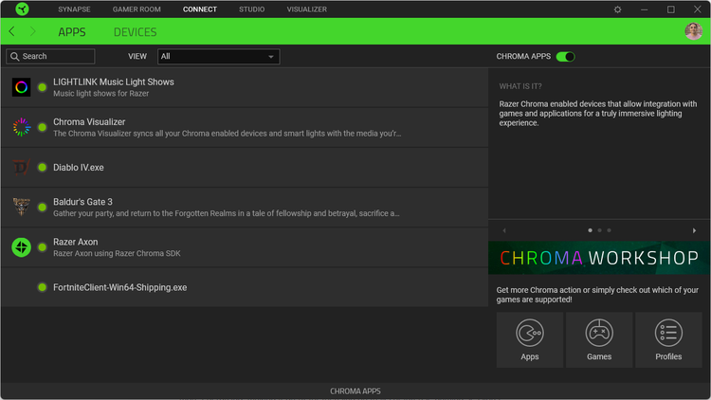The width and height of the screenshot is (711, 400).
Task: Toggle FortniteClient-Win64-Shipping.exe green status dot
Action: tap(42, 287)
